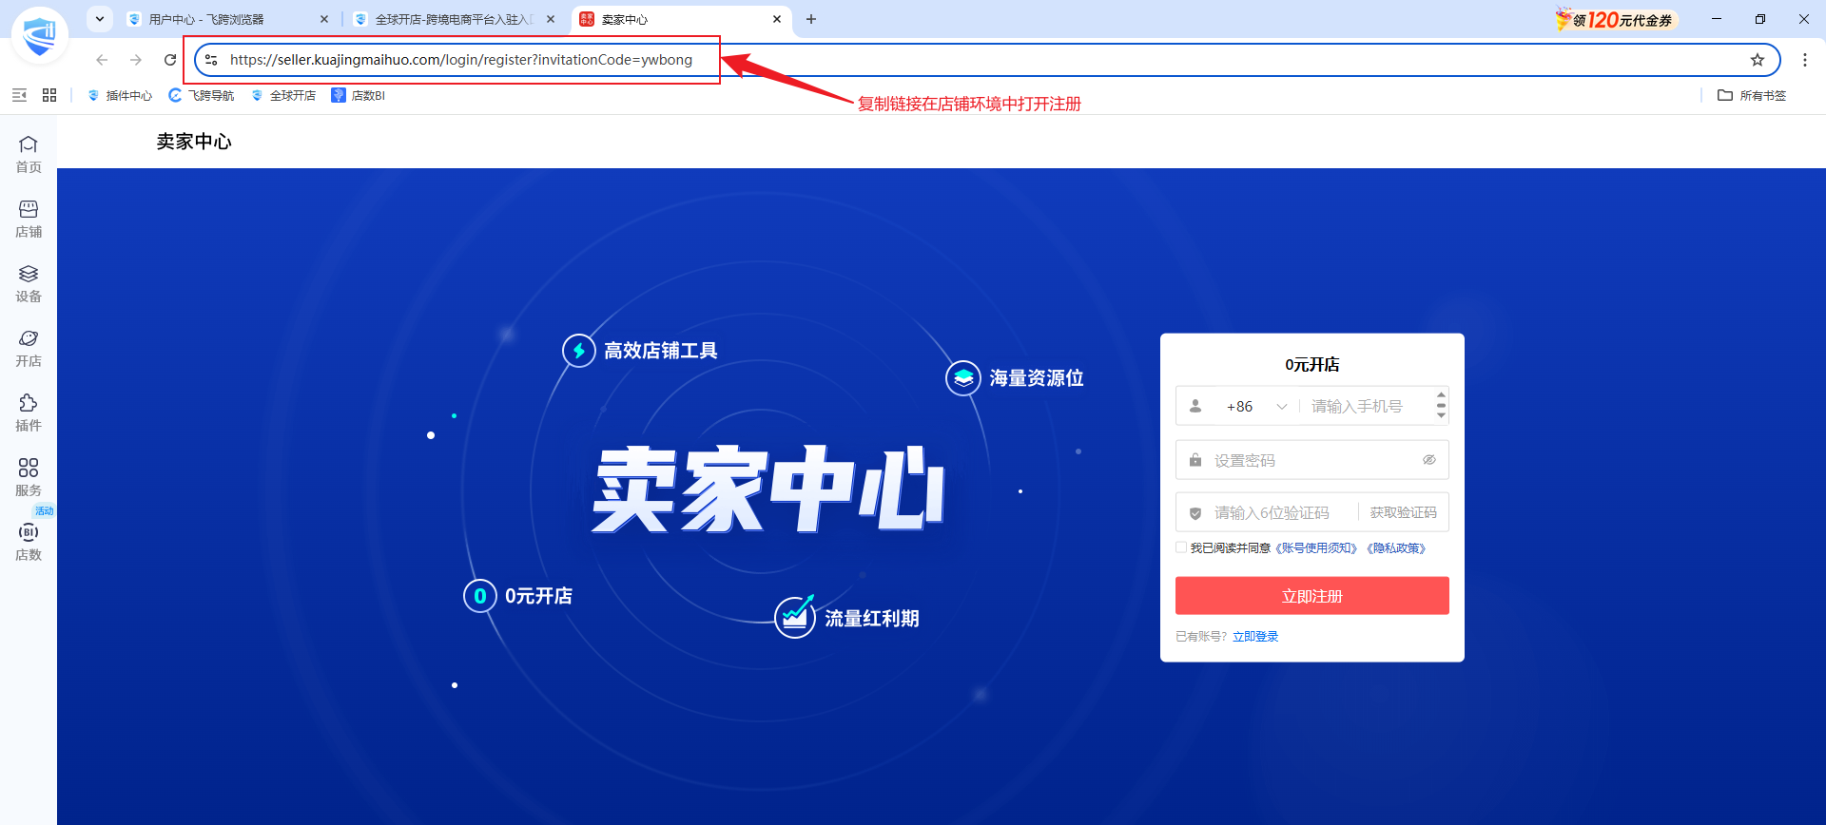
Task: Open the 全球开店 bookmark
Action: pyautogui.click(x=283, y=95)
